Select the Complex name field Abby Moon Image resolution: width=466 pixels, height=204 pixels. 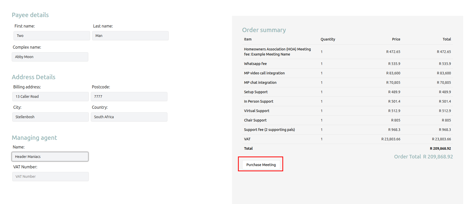tap(50, 57)
